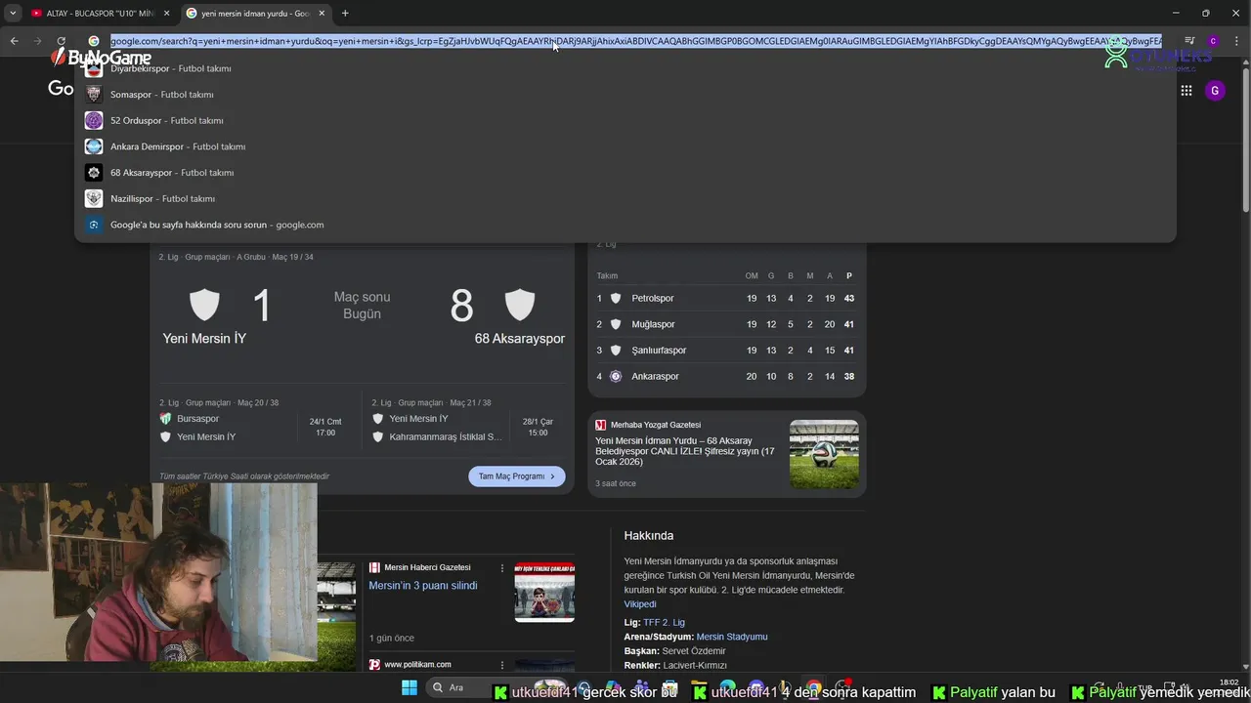Open the tab search dropdown arrow
Viewport: 1251px width, 703px height.
pos(13,13)
